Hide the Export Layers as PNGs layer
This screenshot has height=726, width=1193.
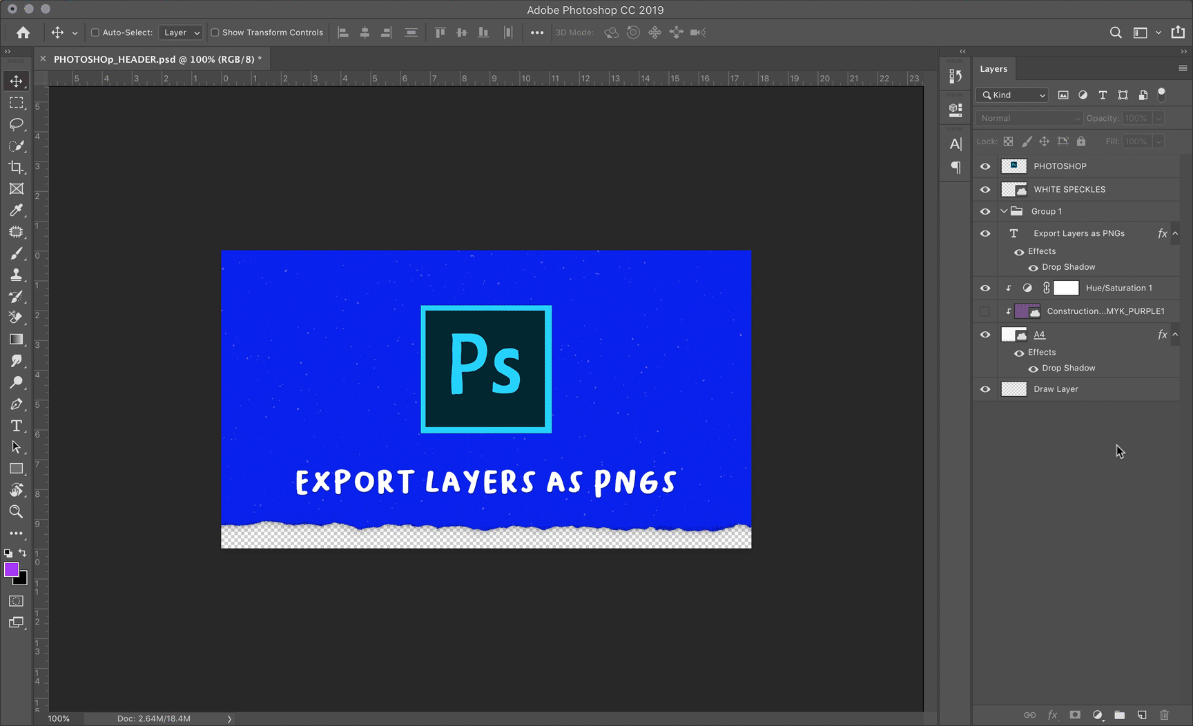[x=985, y=233]
